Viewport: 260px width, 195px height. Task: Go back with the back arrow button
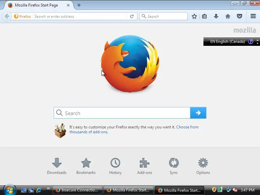tap(7, 16)
